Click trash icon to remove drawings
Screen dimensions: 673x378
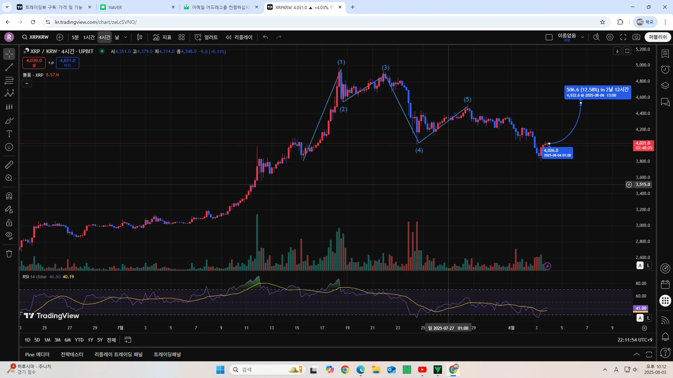point(9,254)
